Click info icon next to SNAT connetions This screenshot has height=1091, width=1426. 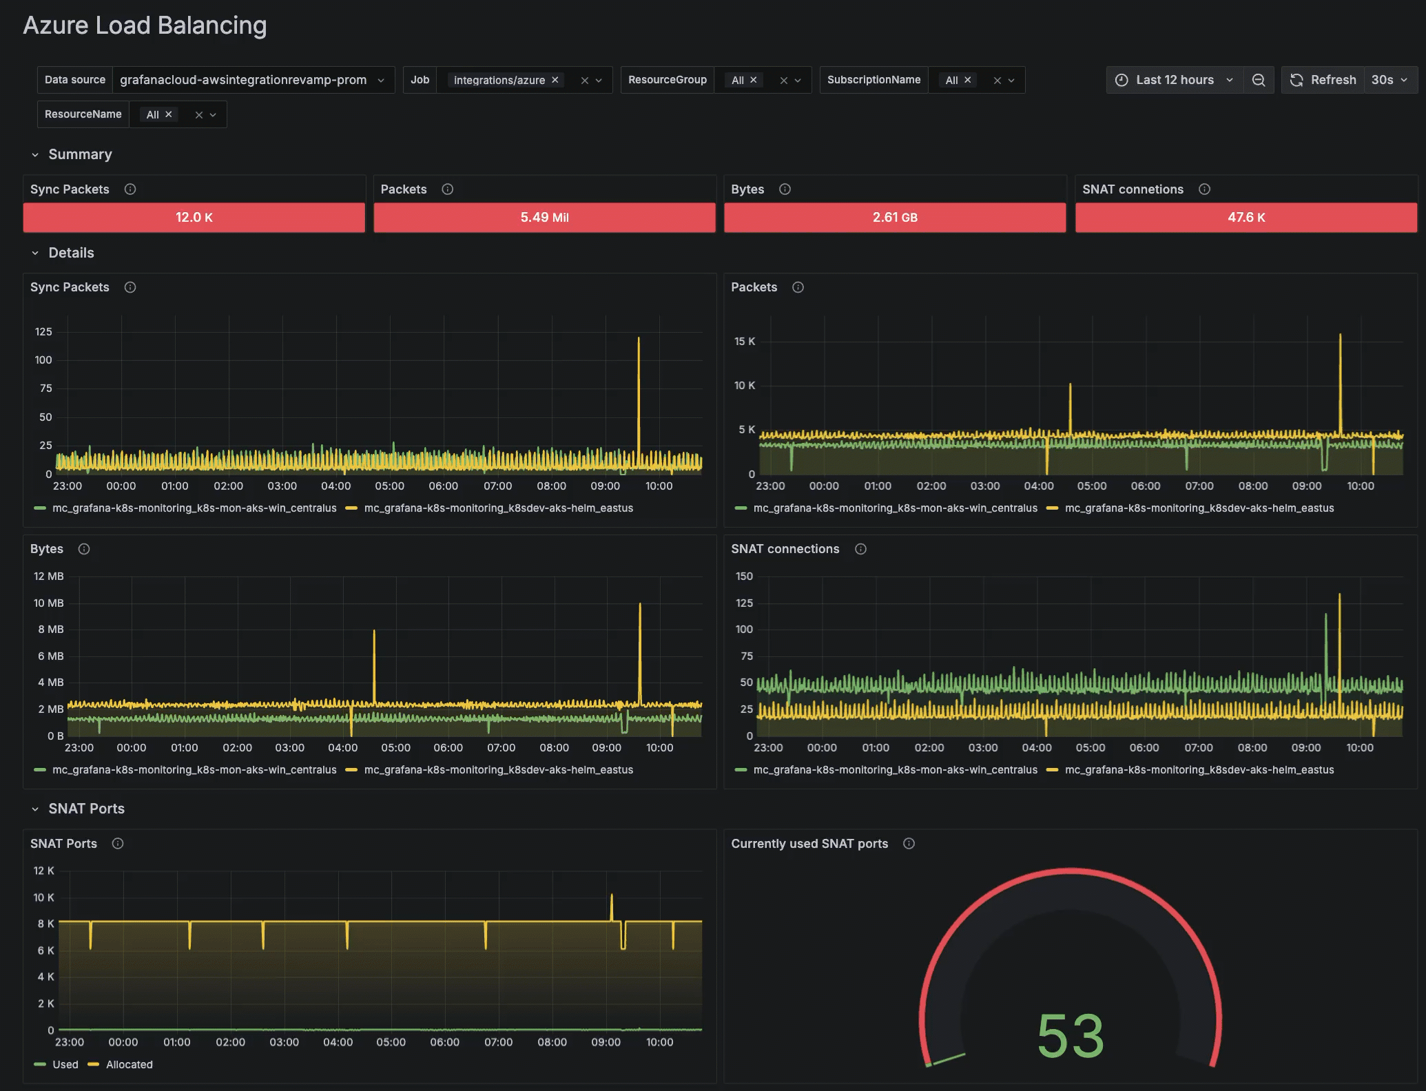coord(1204,189)
